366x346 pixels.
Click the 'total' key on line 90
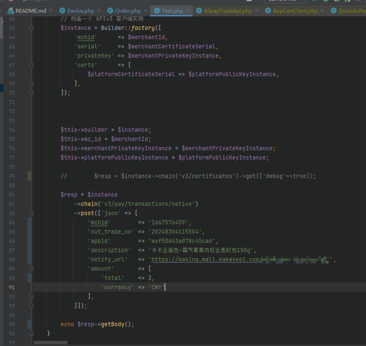tap(112, 278)
